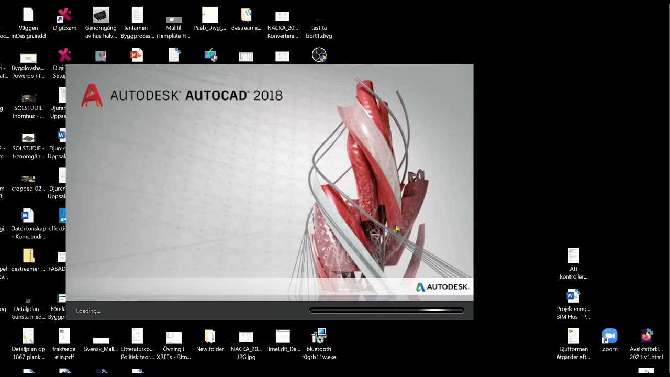Select the Paeb_Dwg_... desktop icon
The image size is (670, 377).
(210, 19)
